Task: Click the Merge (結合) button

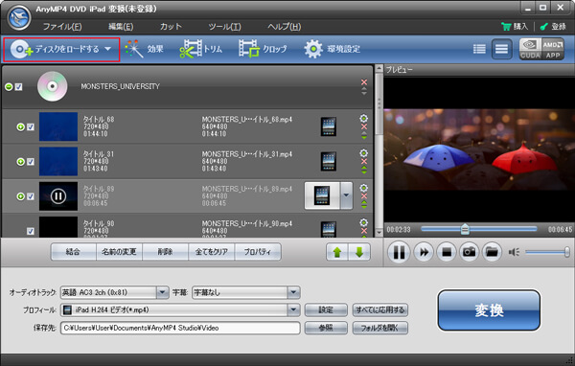Action: point(73,252)
